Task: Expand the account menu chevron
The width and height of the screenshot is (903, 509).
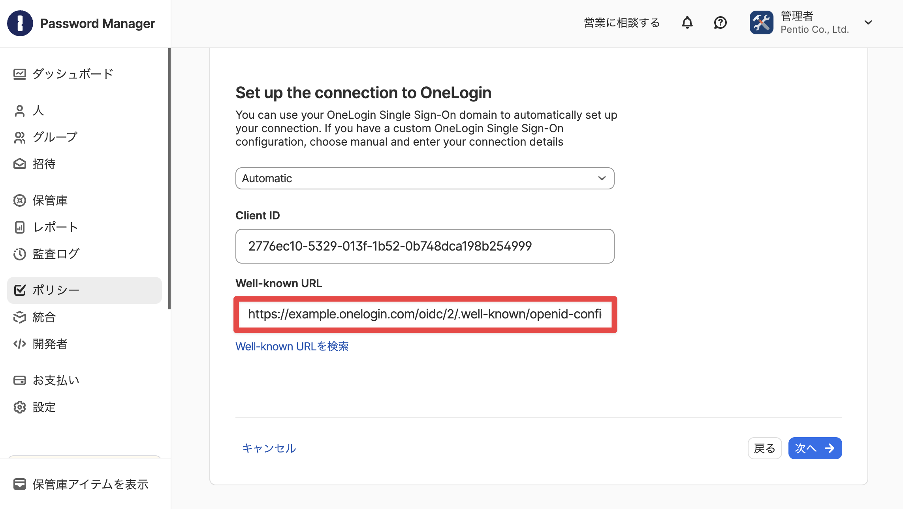Action: pos(868,22)
